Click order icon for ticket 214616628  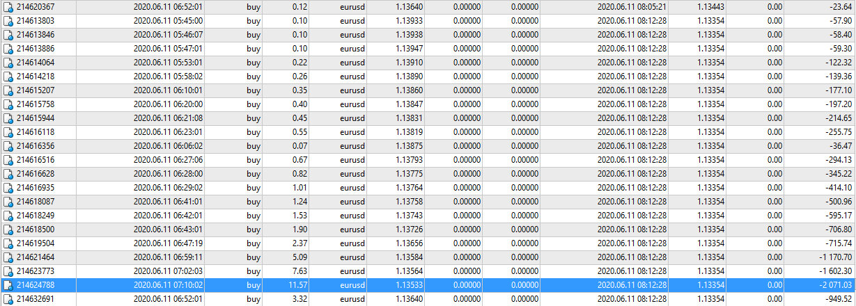pos(8,174)
